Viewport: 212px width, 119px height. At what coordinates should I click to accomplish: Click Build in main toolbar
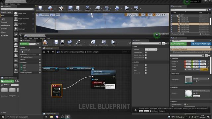click(x=117, y=9)
